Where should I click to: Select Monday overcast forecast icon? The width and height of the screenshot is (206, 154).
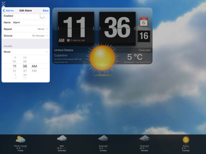pyautogui.click(x=144, y=138)
